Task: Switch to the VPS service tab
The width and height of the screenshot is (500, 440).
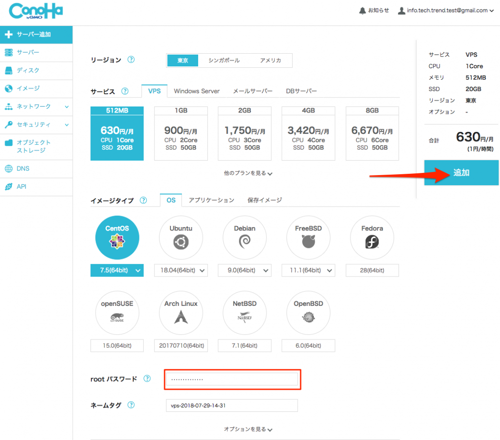Action: coord(155,91)
